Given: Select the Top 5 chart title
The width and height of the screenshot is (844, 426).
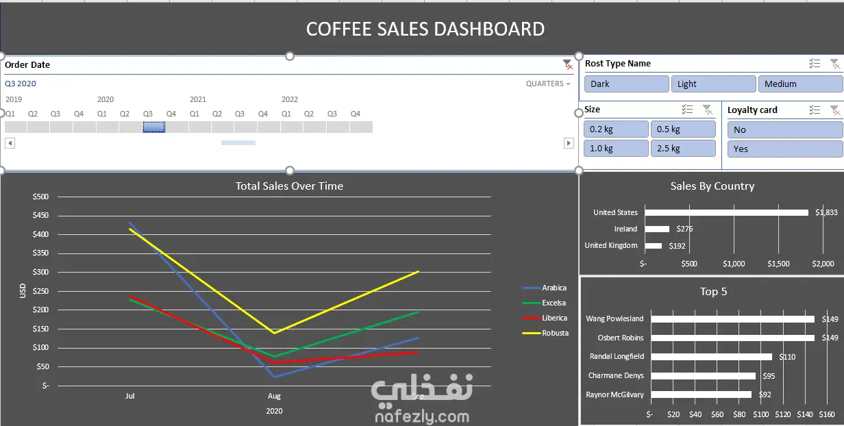Looking at the screenshot, I should click(x=713, y=292).
